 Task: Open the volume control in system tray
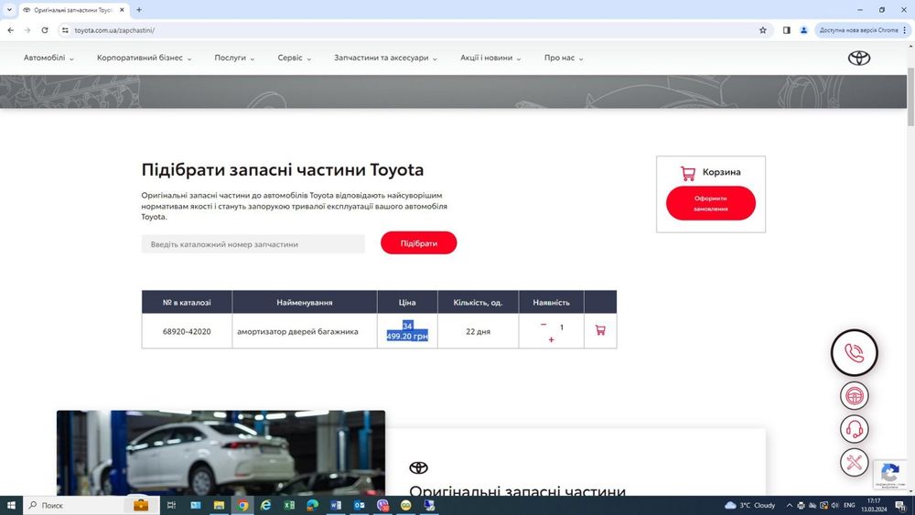[x=834, y=505]
